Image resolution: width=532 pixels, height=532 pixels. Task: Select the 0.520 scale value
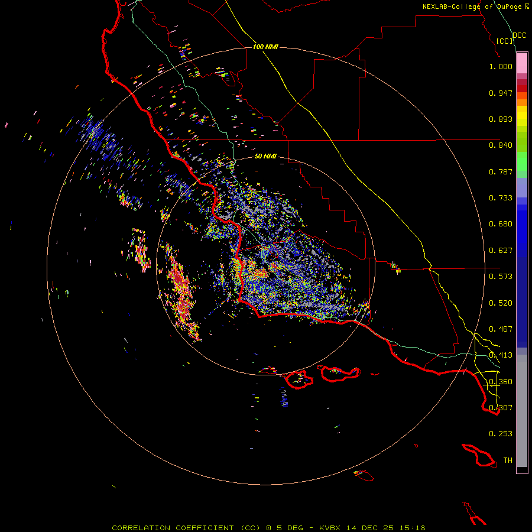pos(501,303)
